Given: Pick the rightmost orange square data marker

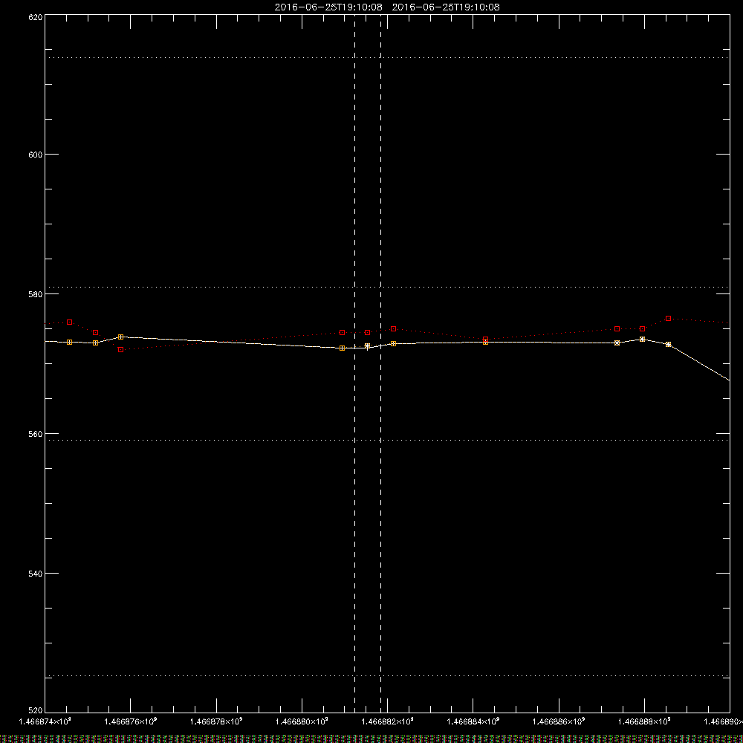Looking at the screenshot, I should [668, 345].
